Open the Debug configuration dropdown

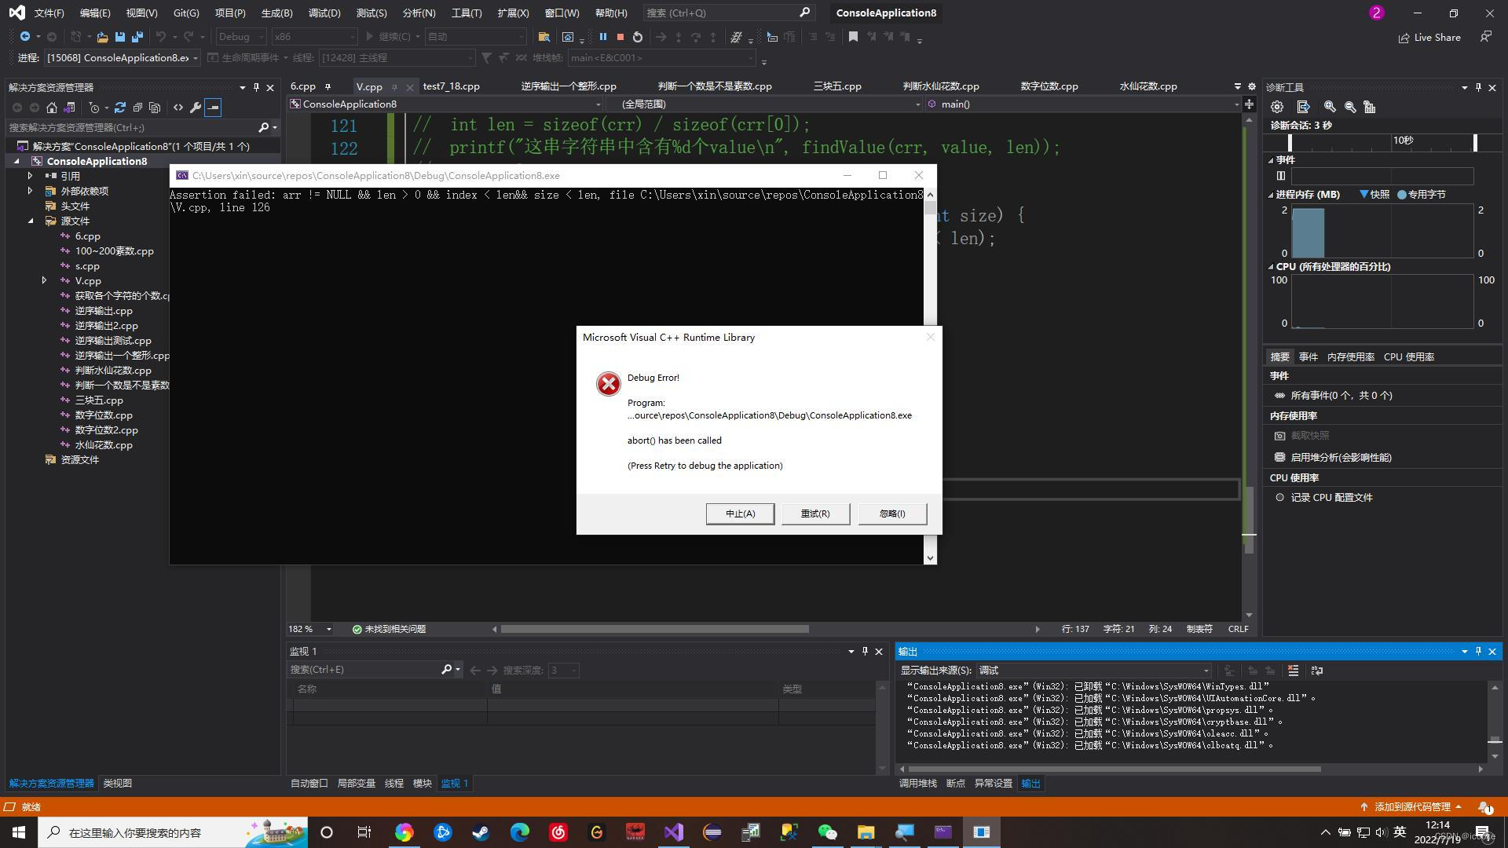coord(241,37)
